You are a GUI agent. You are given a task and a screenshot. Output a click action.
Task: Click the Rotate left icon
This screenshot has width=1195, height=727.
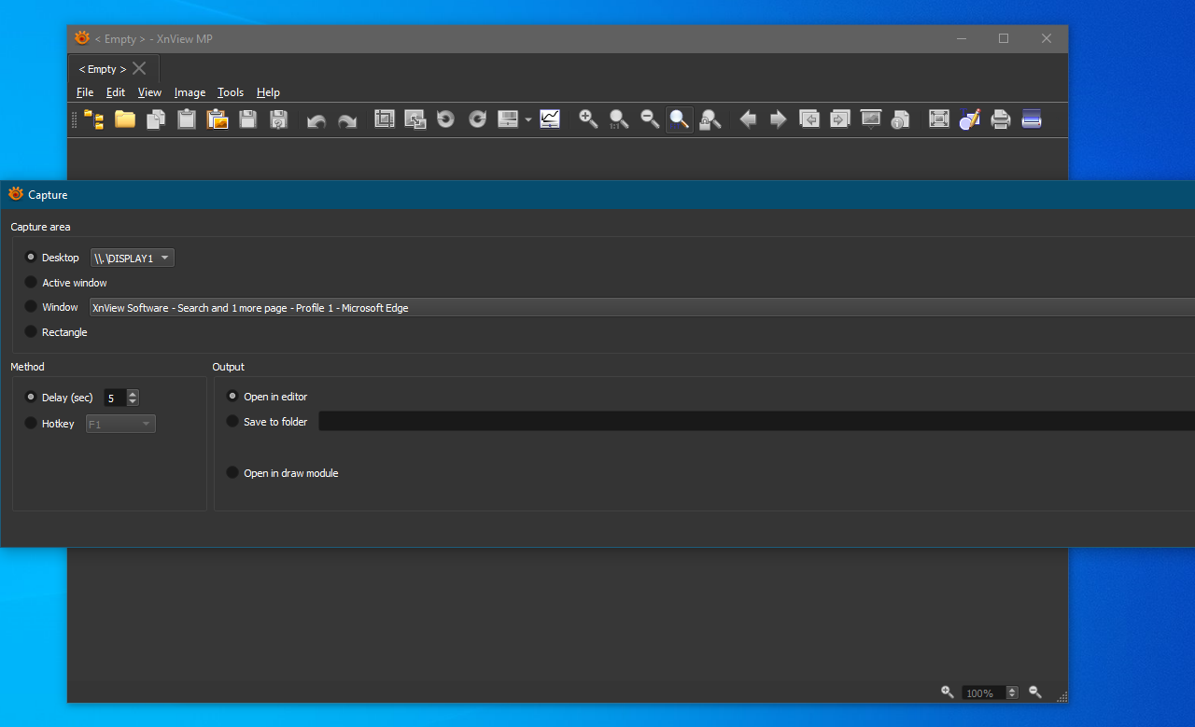pos(446,119)
